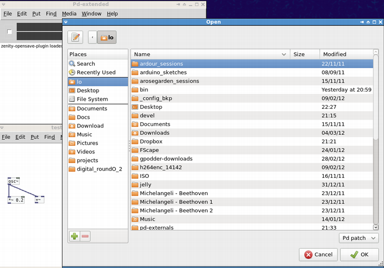The image size is (384, 268).
Task: Open the Pd patch file type dropdown
Action: point(359,238)
